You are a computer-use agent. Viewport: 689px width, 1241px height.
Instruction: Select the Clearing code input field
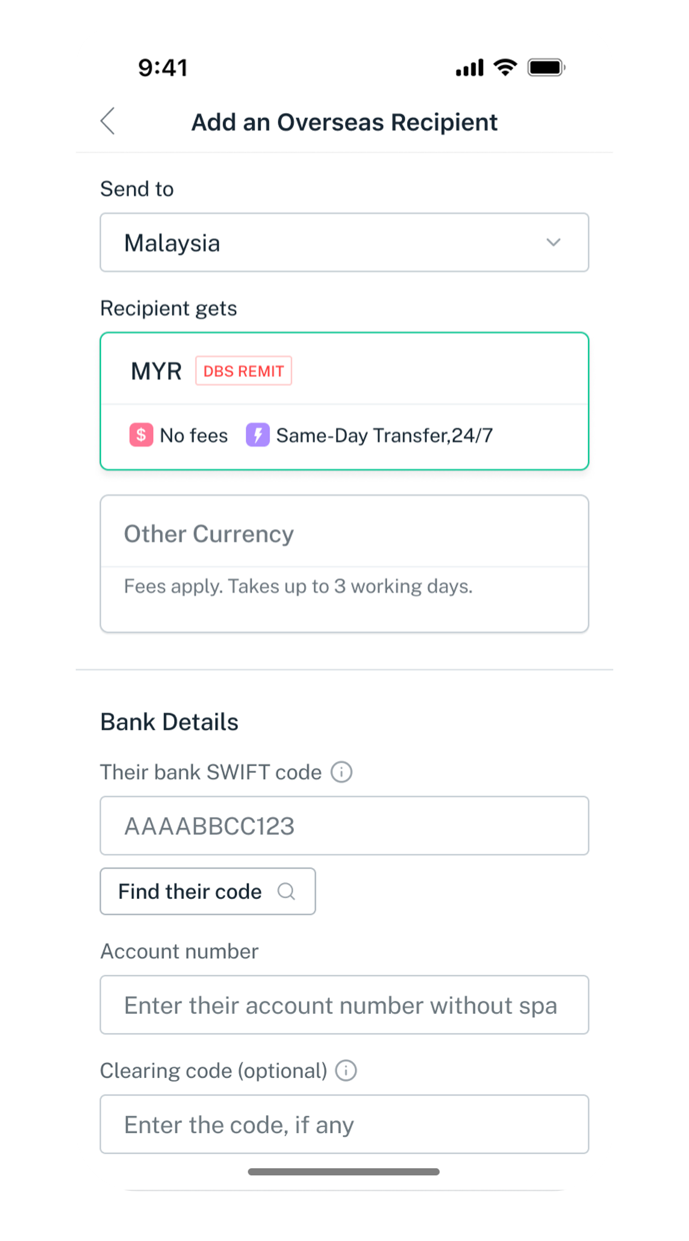coord(344,1124)
